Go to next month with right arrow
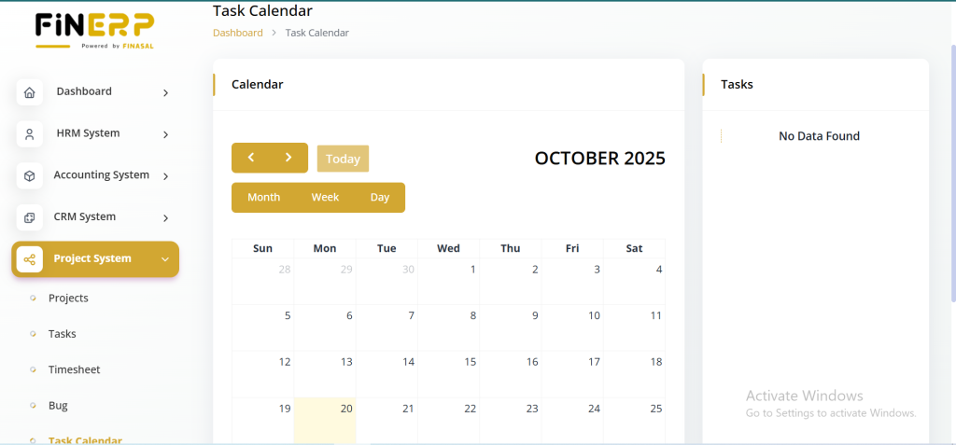 point(288,158)
